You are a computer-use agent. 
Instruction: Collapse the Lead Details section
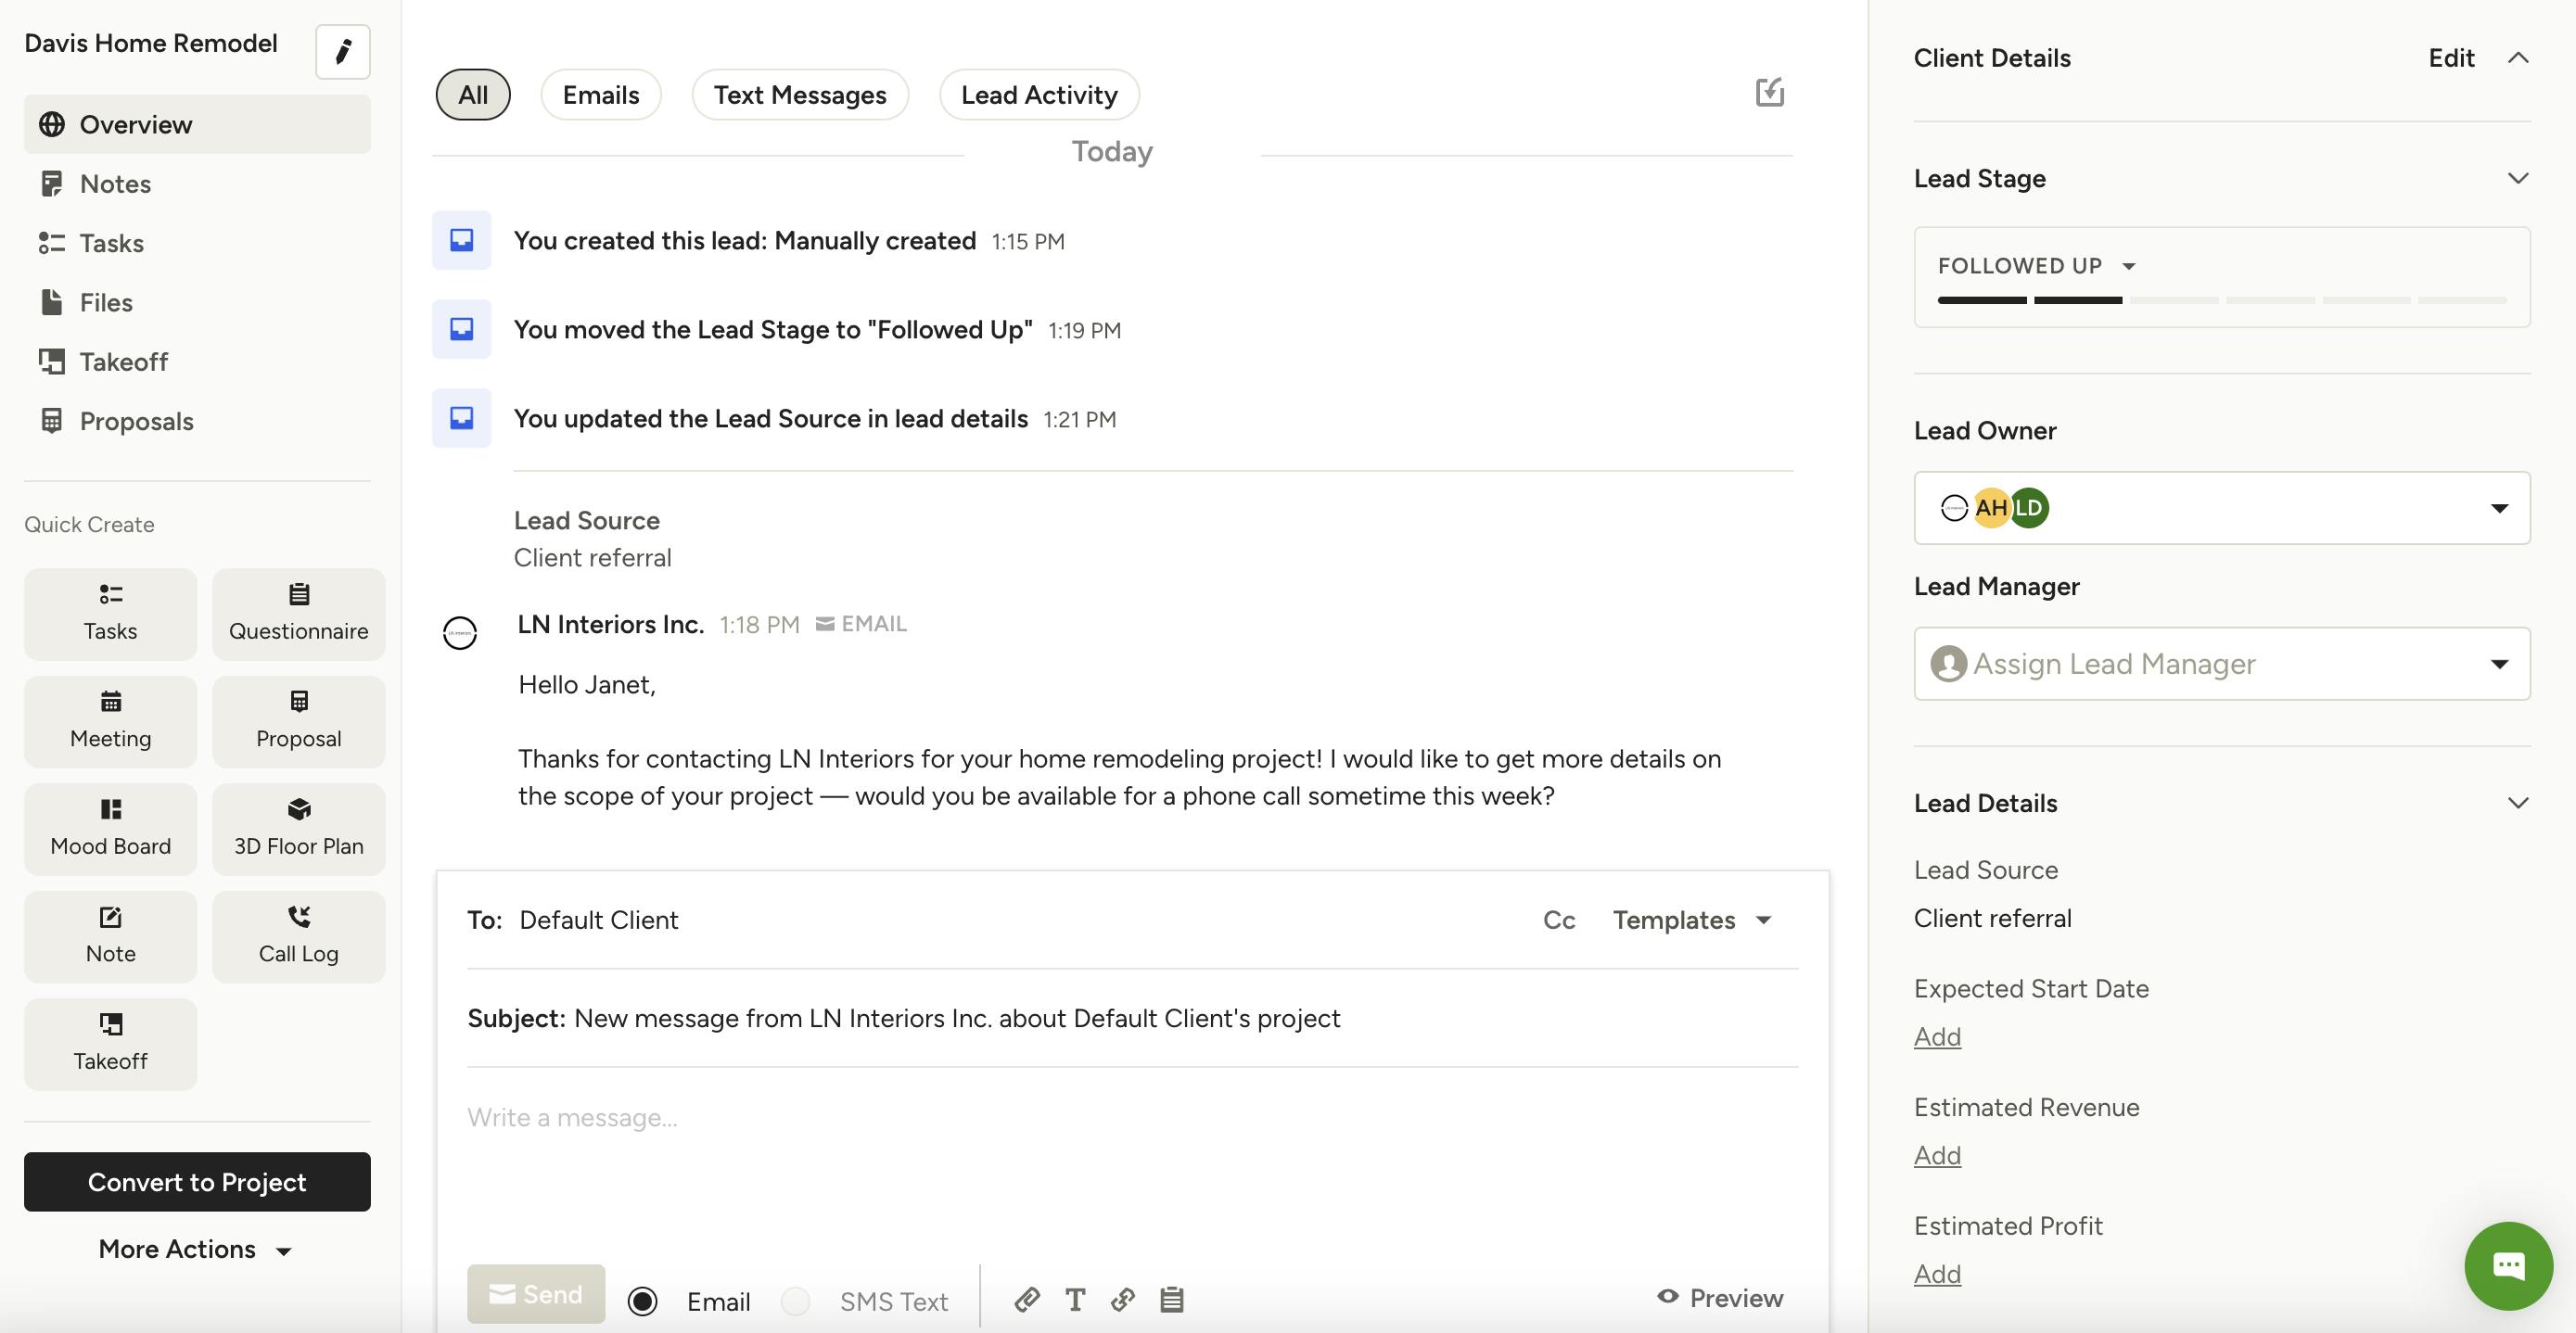(x=2518, y=803)
